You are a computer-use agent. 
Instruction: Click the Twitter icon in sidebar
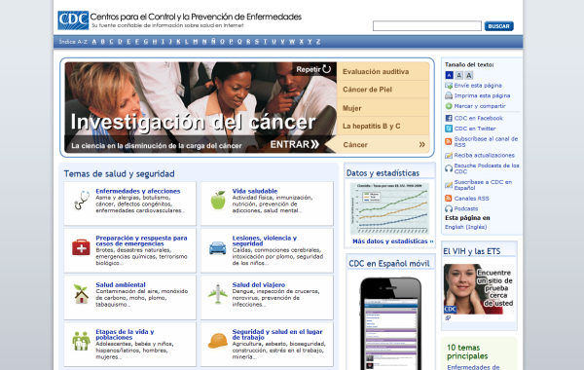pyautogui.click(x=449, y=129)
